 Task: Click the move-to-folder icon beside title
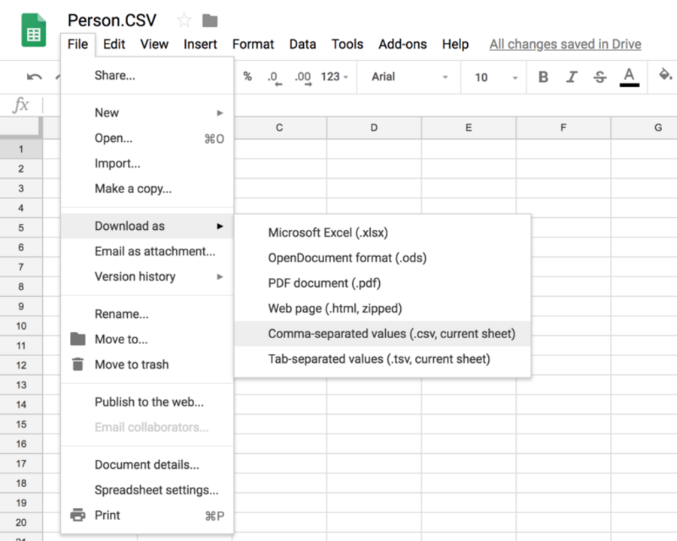[210, 20]
